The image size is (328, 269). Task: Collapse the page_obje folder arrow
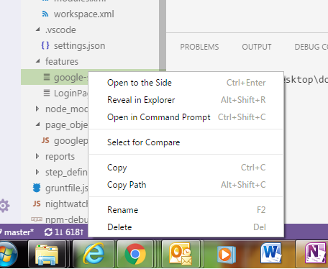(x=38, y=124)
